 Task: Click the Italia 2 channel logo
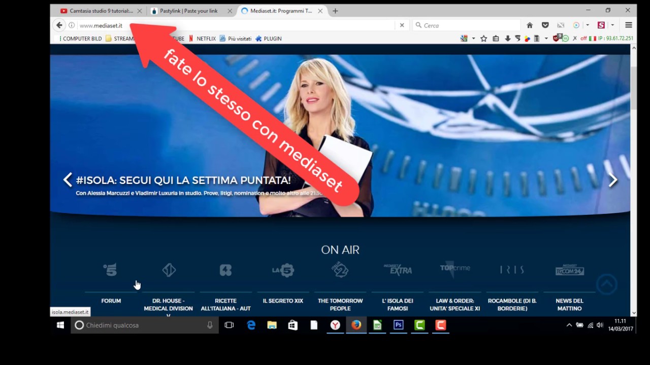click(x=340, y=270)
